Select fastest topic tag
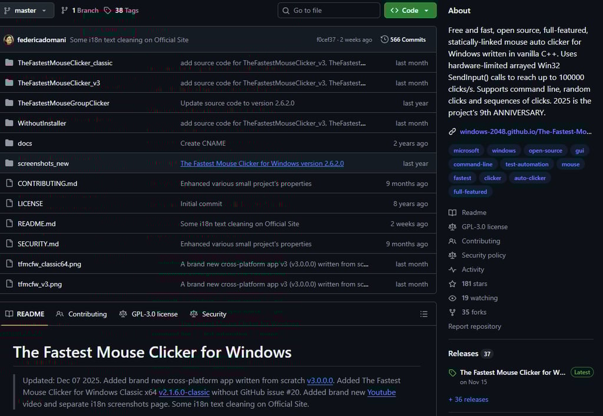 point(462,178)
